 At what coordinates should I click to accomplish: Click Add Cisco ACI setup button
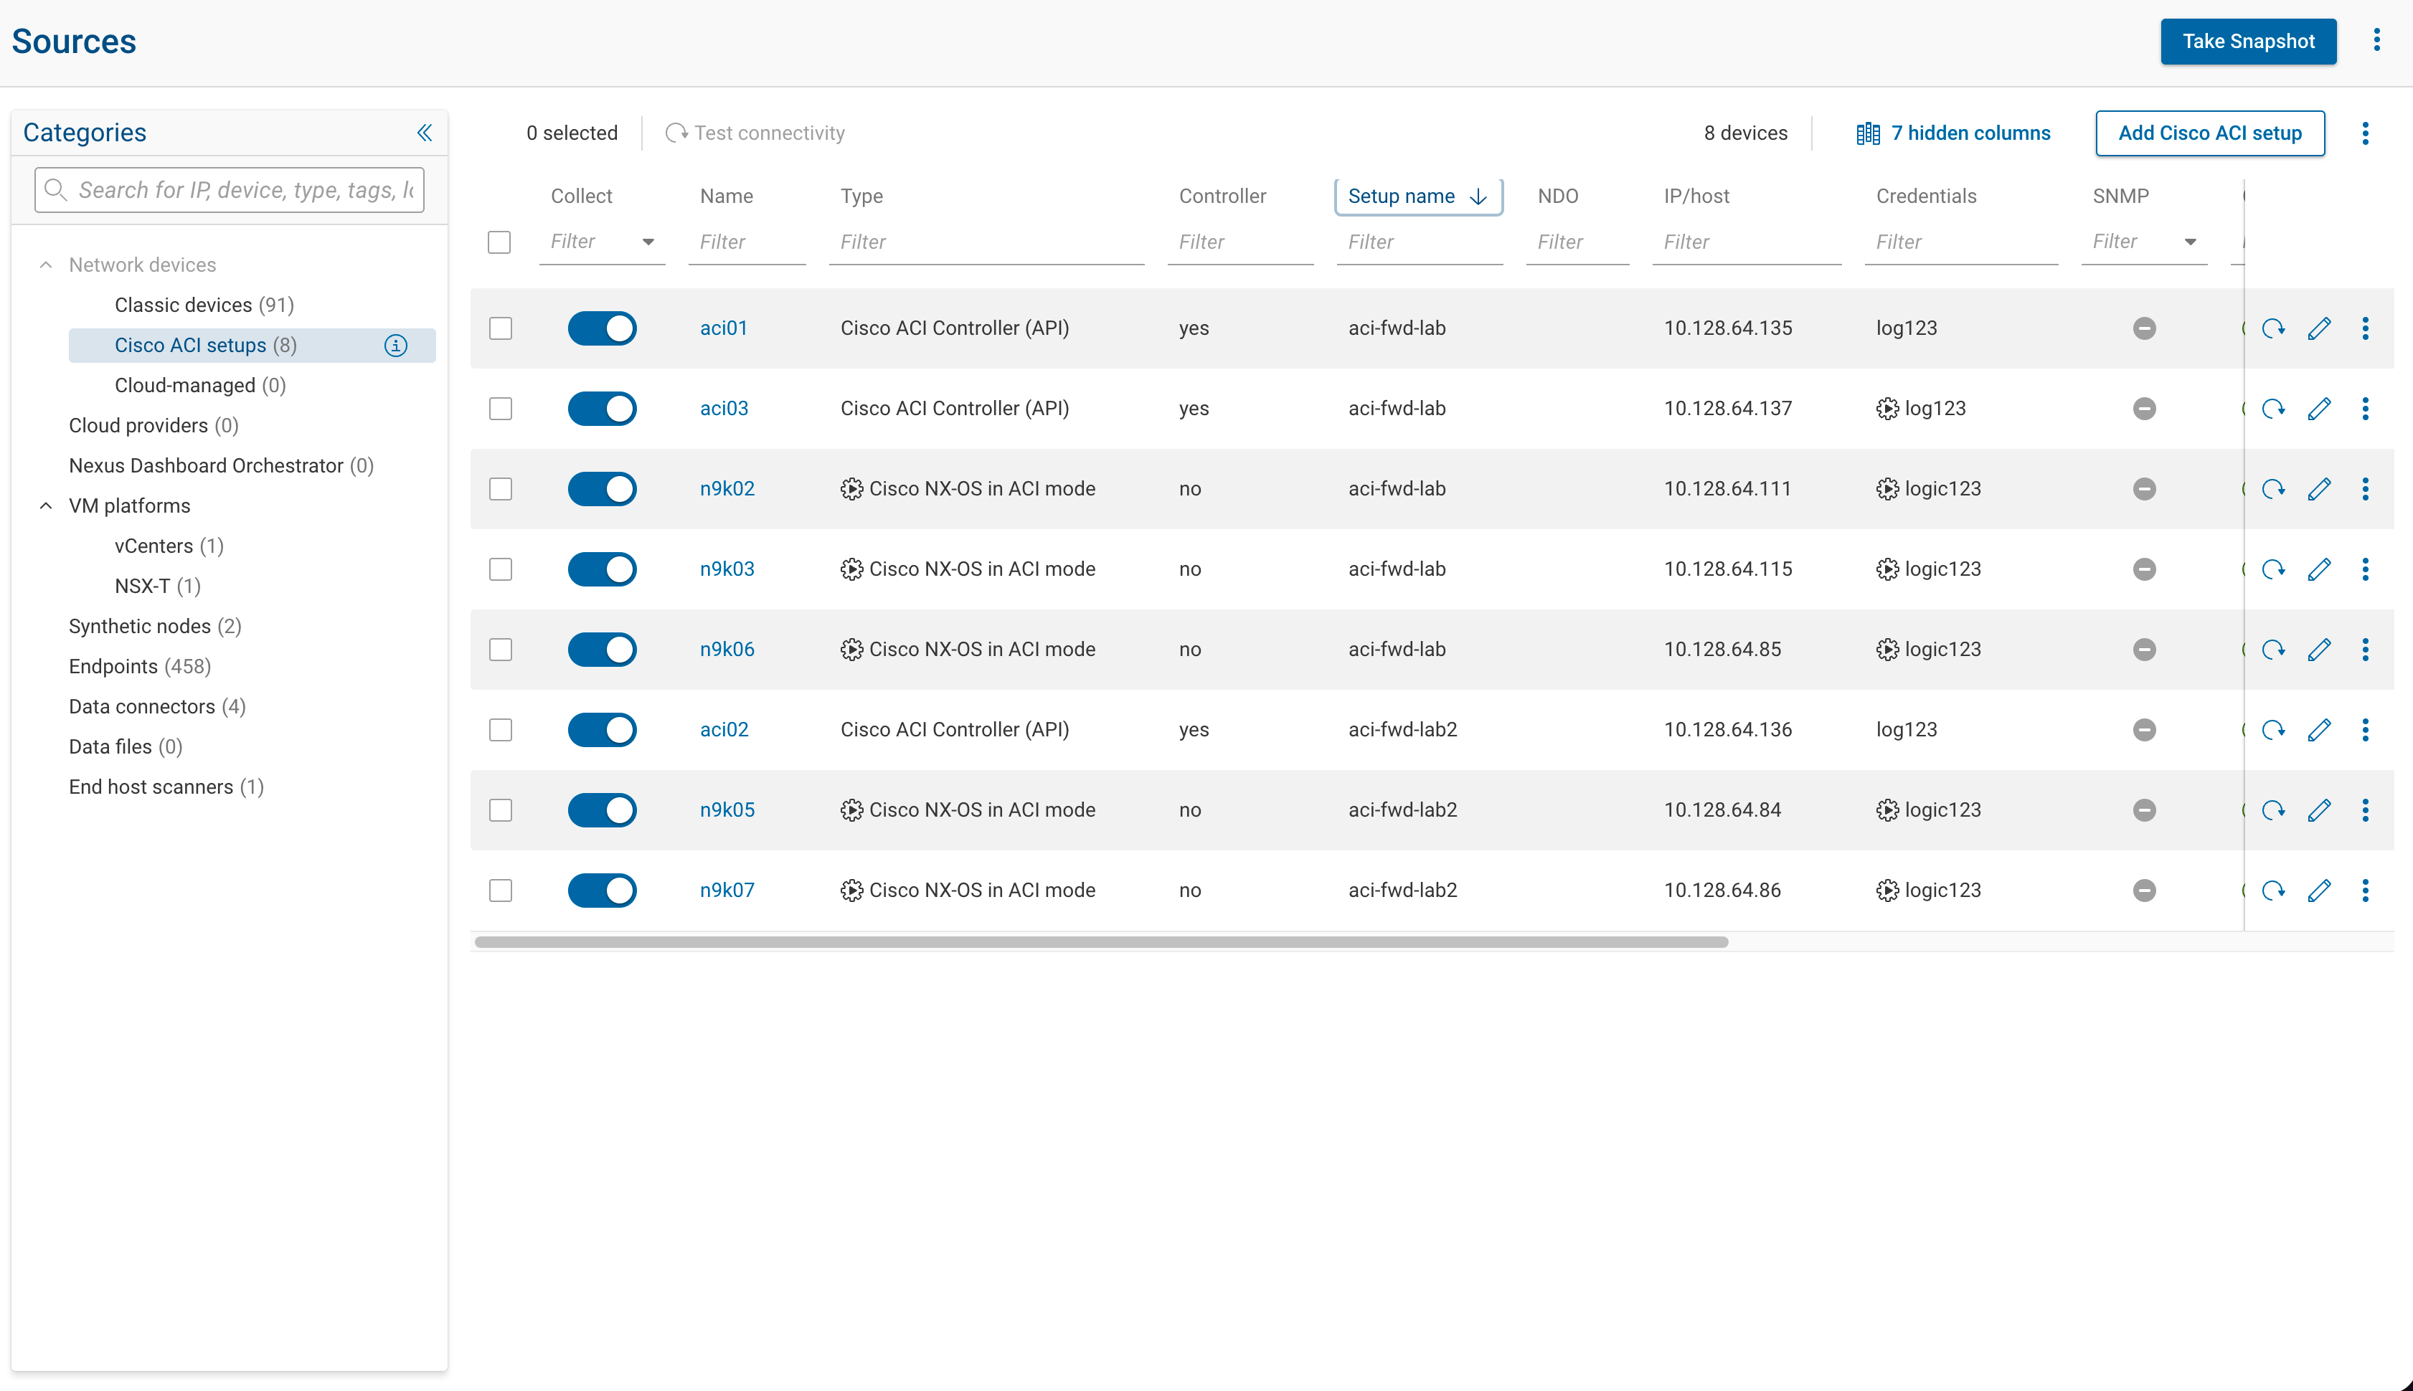click(x=2209, y=134)
